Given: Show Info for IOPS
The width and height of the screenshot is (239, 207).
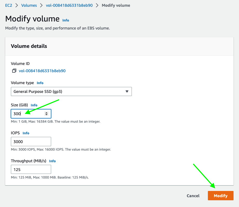Looking at the screenshot, I should point(26,133).
